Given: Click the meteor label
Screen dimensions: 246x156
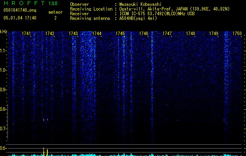Looking at the screenshot, I should point(56,12).
